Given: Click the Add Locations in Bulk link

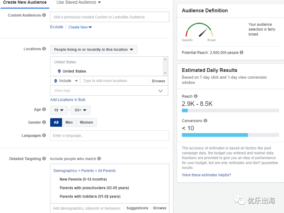Looking at the screenshot, I should pos(68,100).
